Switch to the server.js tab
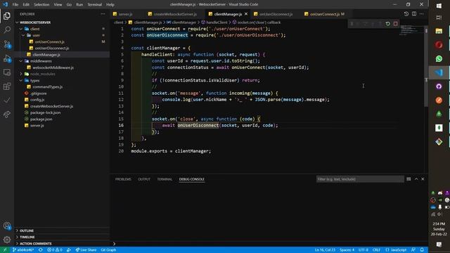Viewport: 450px width, 253px height. point(126,14)
